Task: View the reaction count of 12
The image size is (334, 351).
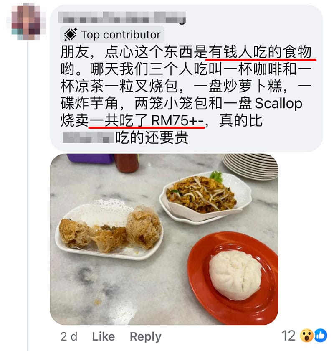Action: (x=288, y=336)
